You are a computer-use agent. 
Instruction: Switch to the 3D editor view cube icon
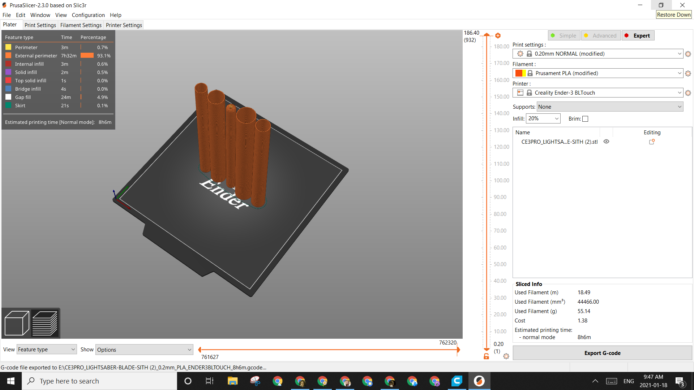[17, 323]
